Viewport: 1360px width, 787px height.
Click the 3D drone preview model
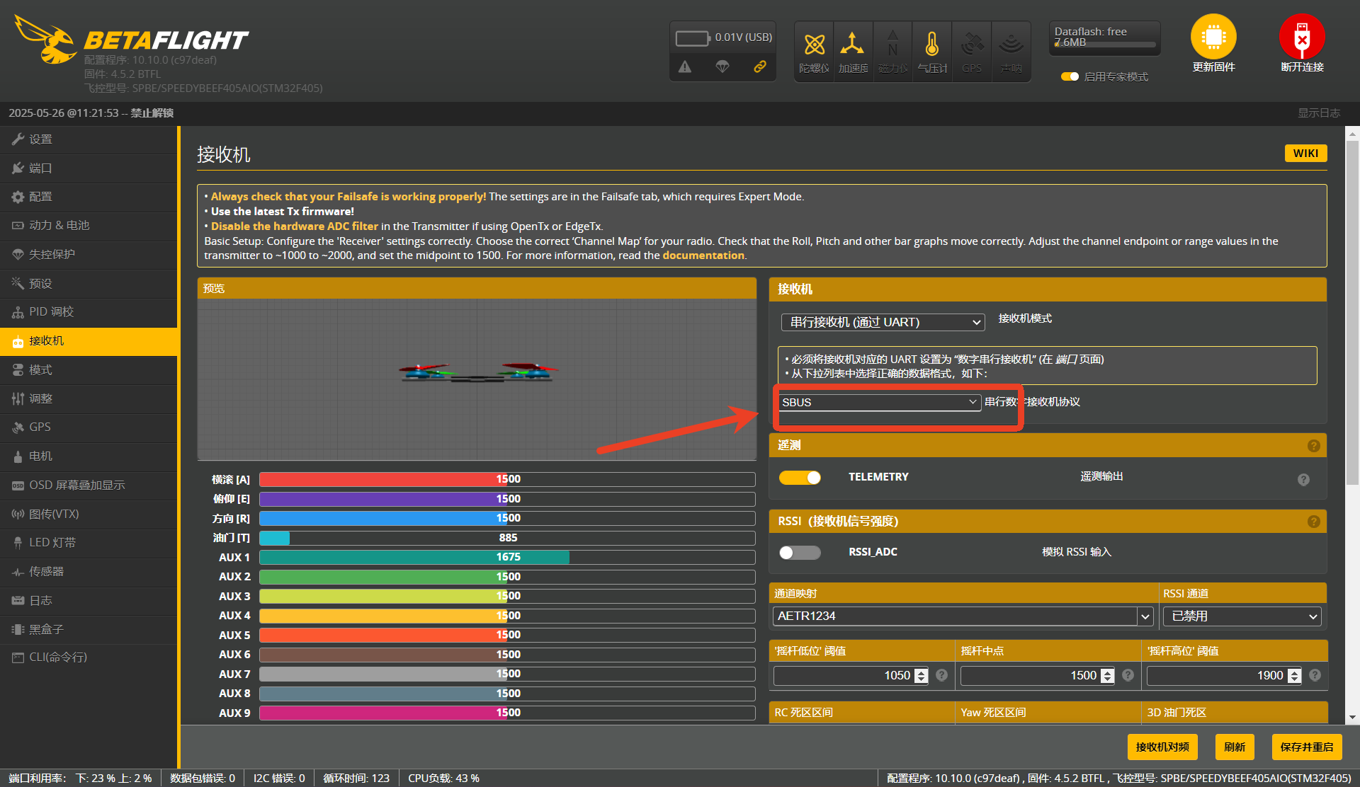pos(477,372)
